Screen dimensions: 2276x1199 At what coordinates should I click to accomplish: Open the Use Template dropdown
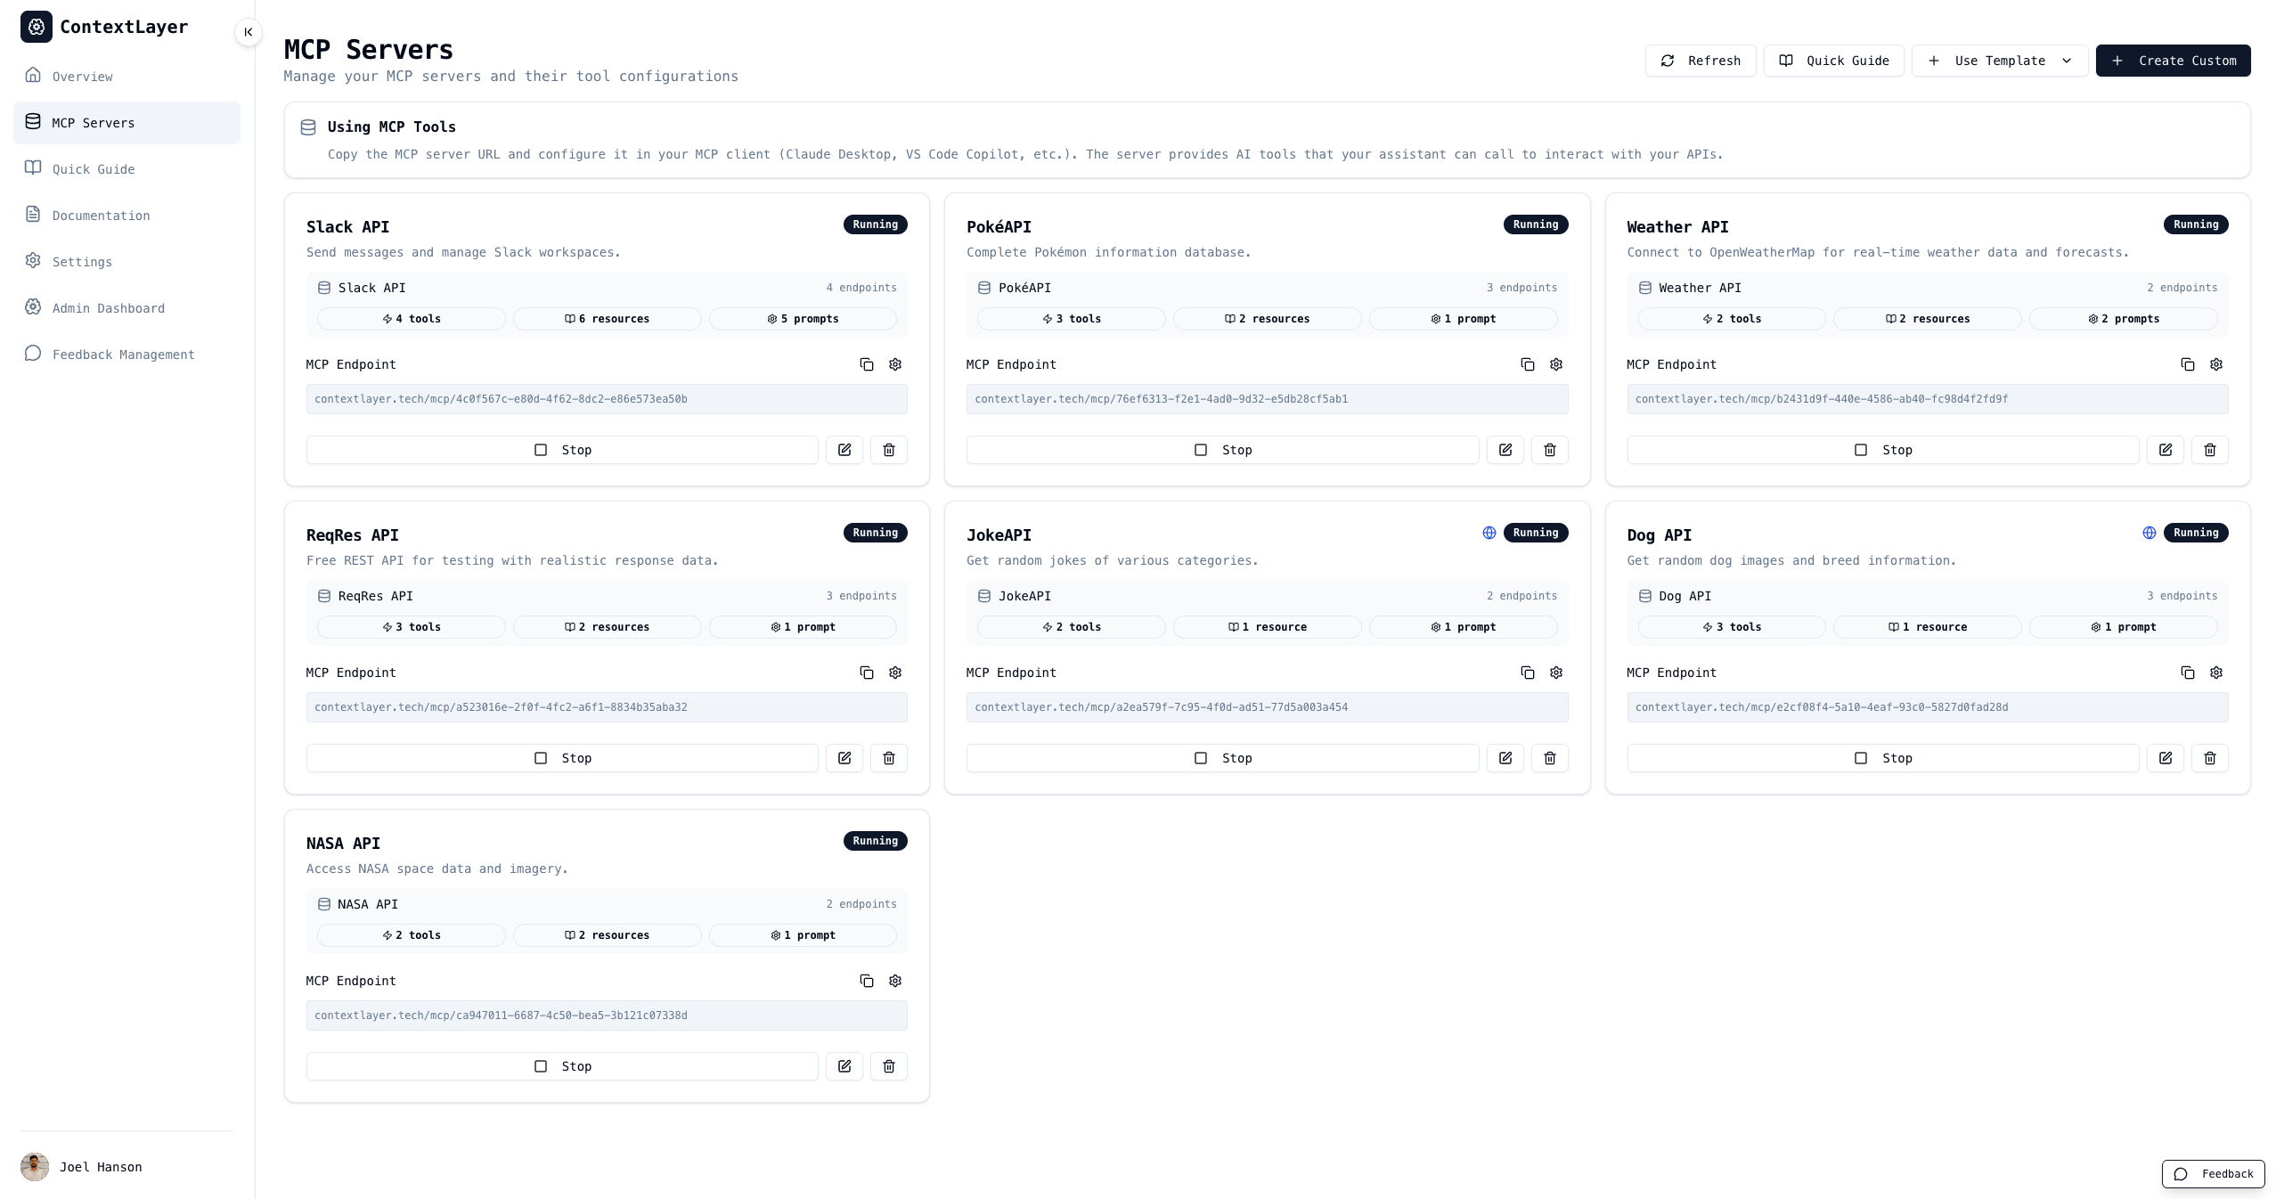[1999, 60]
